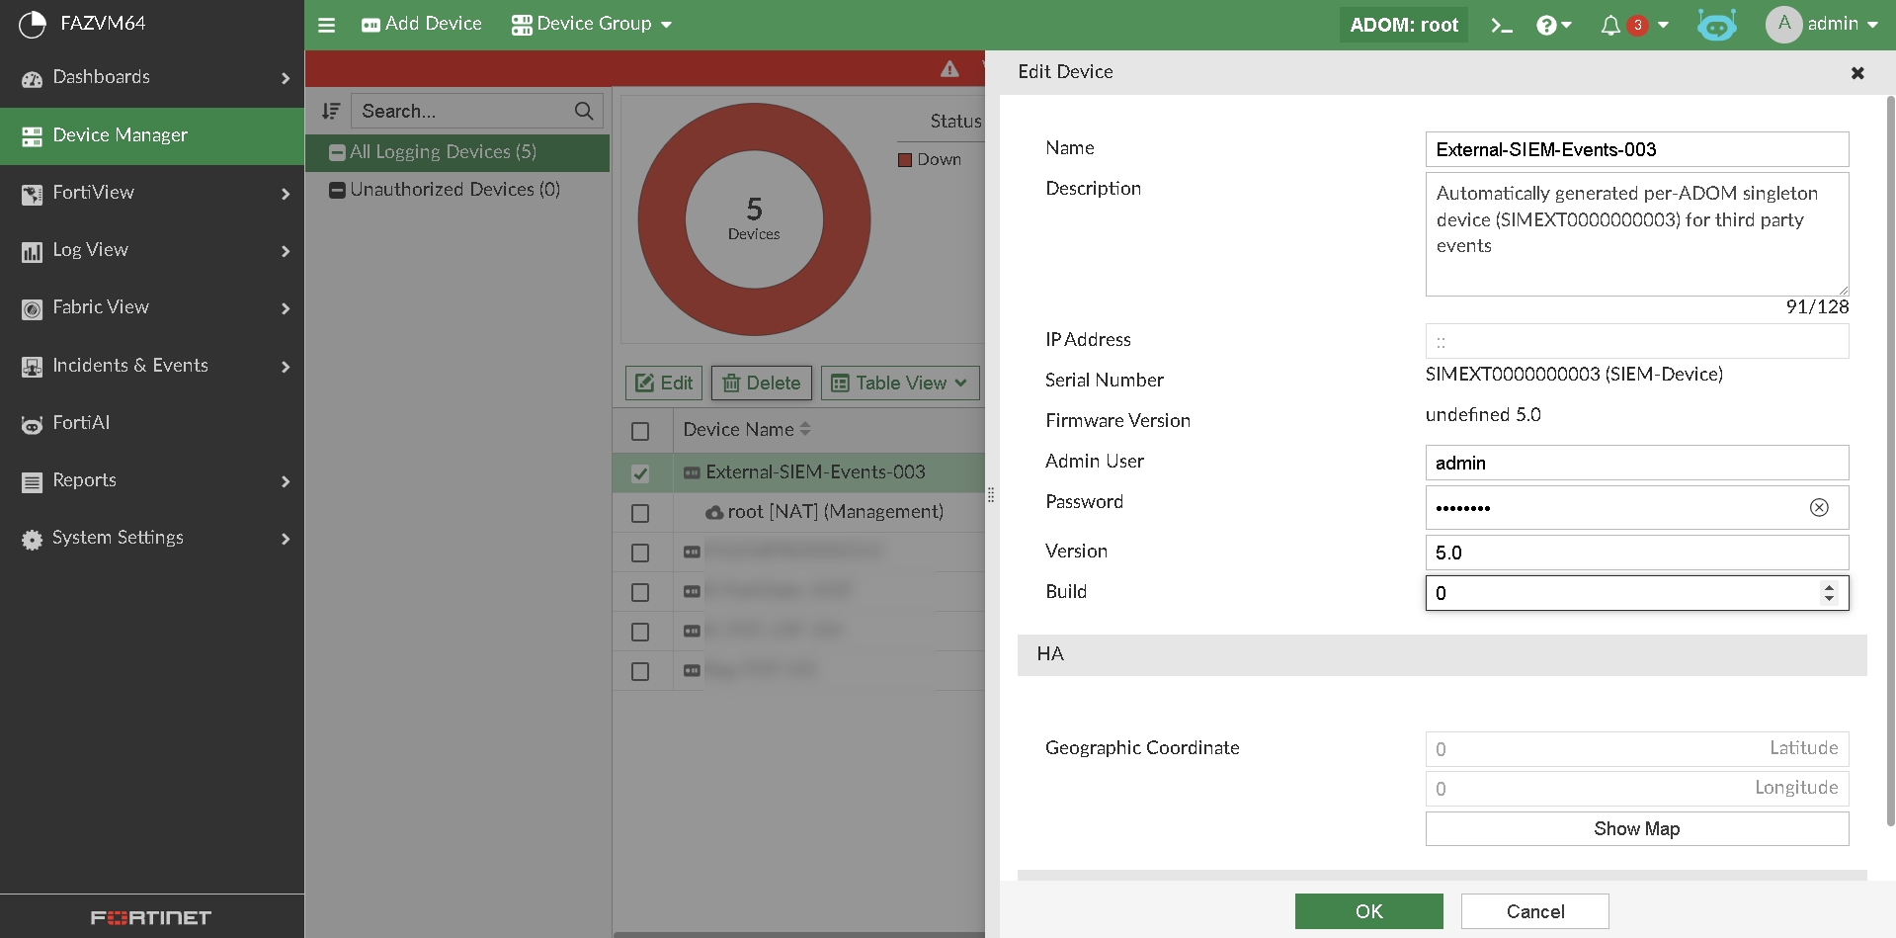Uncheck the External-SIEM-Events-003 row checkbox

641,472
